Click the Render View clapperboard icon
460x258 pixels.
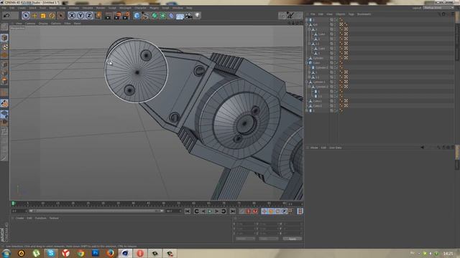pos(108,16)
